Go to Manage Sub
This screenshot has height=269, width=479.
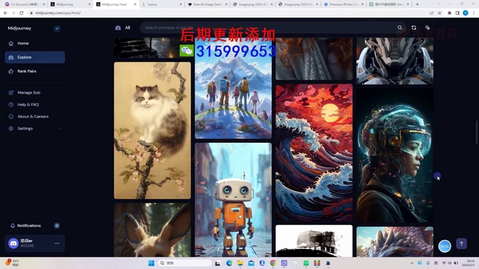29,92
